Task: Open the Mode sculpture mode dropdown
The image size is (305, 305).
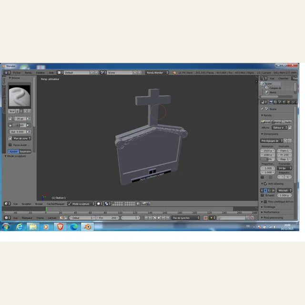Action: click(x=81, y=203)
